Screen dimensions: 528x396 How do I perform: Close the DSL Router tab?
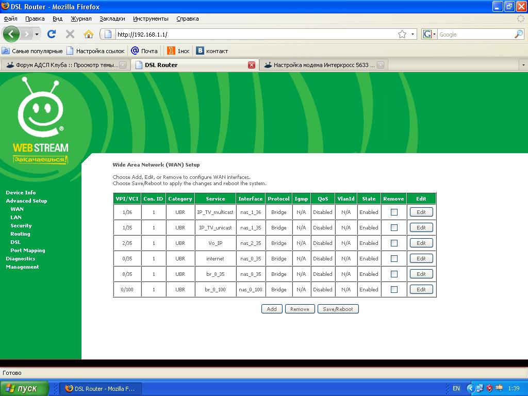[x=252, y=65]
